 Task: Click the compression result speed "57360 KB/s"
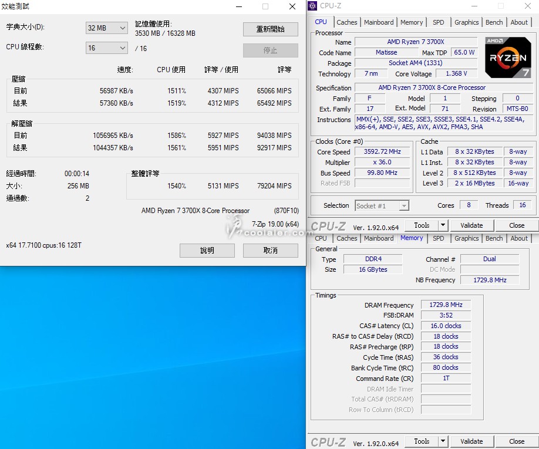point(116,103)
